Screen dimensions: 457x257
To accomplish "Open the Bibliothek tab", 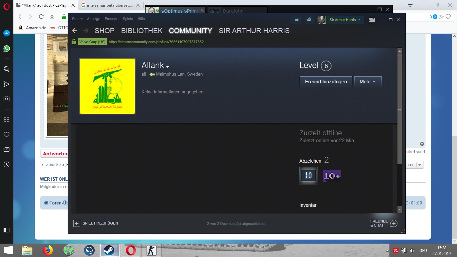I will pyautogui.click(x=142, y=31).
